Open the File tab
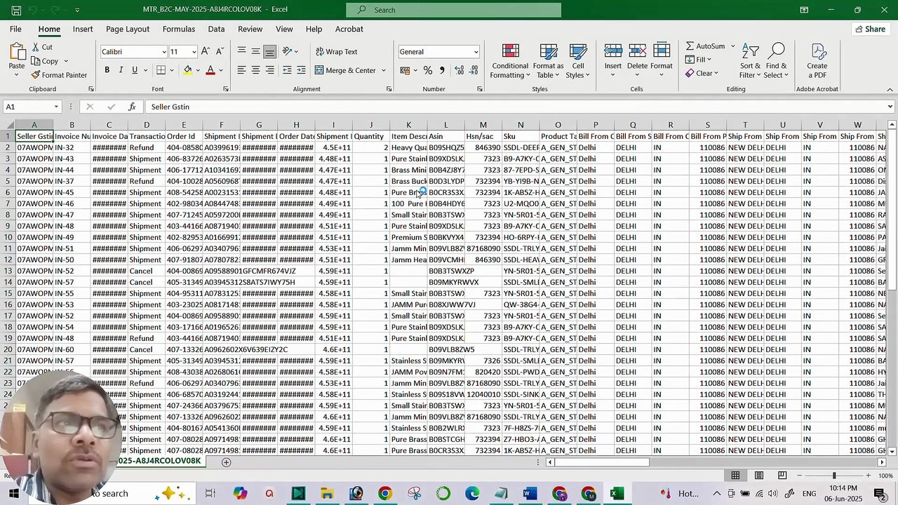Image resolution: width=898 pixels, height=505 pixels. tap(15, 29)
